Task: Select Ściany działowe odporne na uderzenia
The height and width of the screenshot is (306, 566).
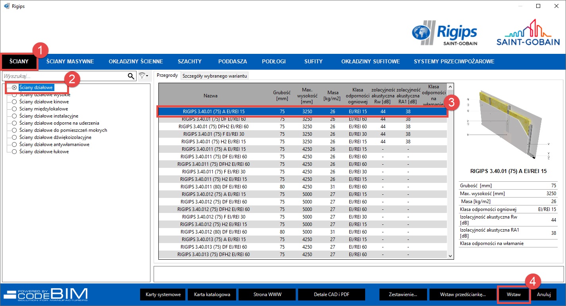Action: [x=56, y=123]
